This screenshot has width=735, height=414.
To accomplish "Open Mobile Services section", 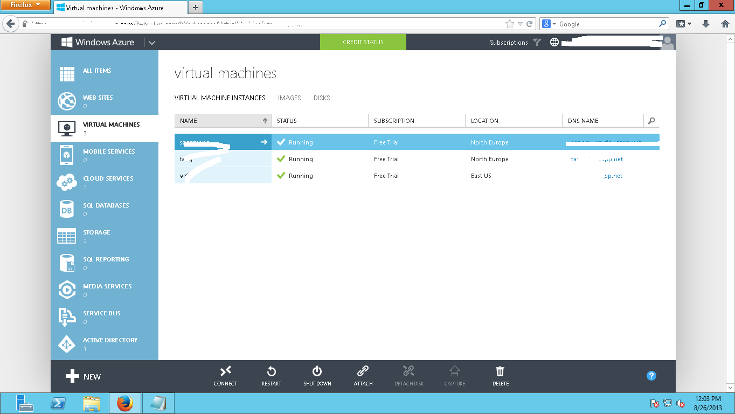I will 105,155.
